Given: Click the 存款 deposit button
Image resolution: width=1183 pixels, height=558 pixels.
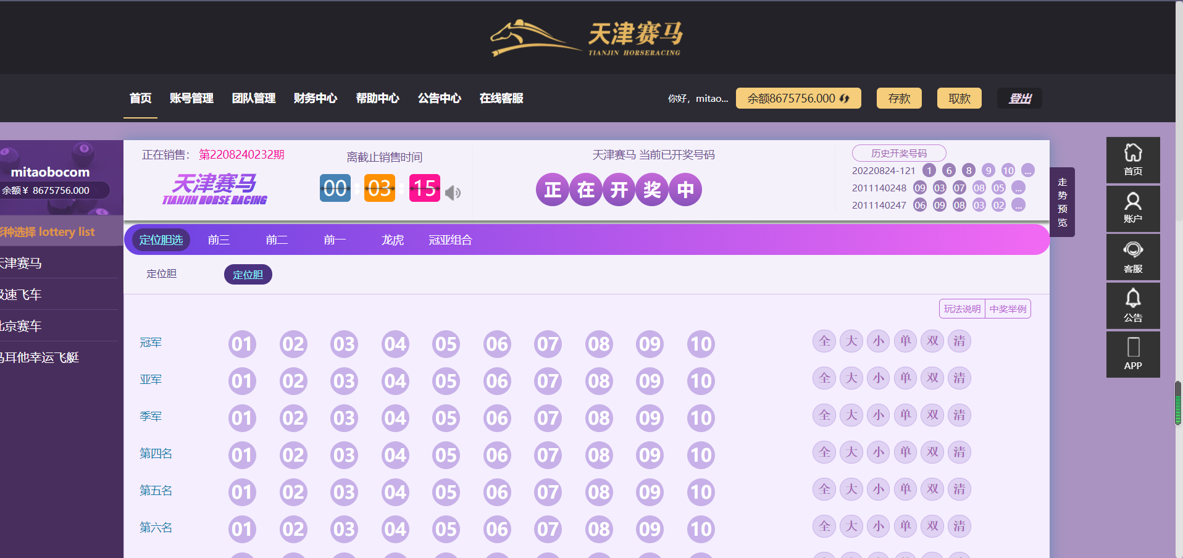Looking at the screenshot, I should coord(898,98).
